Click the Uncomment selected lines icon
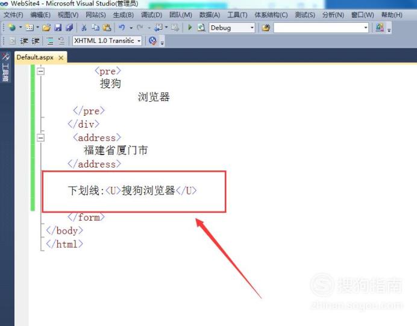 [x=61, y=41]
